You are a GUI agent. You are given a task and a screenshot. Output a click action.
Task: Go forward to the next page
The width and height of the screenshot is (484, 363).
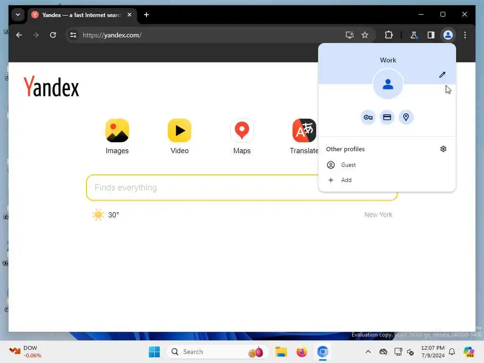point(36,35)
